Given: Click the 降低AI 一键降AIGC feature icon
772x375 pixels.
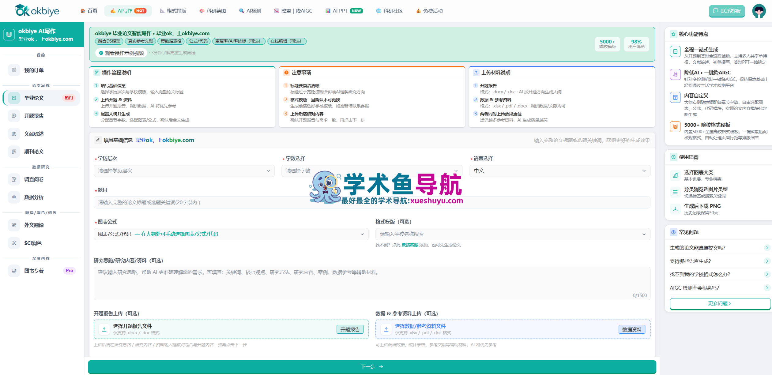Looking at the screenshot, I should [675, 74].
